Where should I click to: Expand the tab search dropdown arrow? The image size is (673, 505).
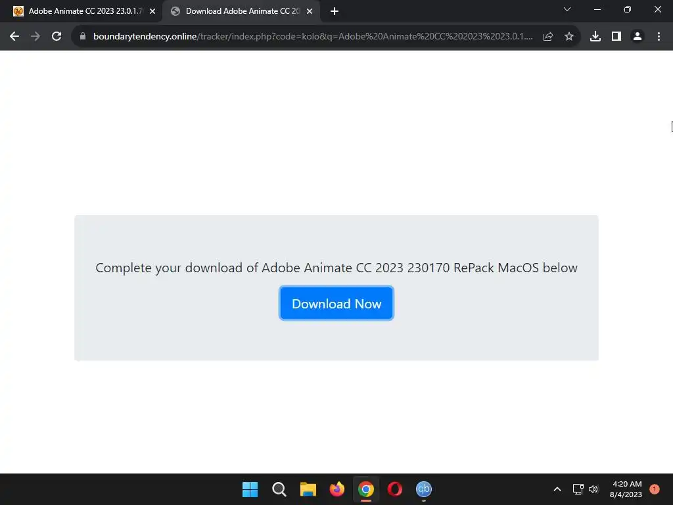[x=567, y=9]
